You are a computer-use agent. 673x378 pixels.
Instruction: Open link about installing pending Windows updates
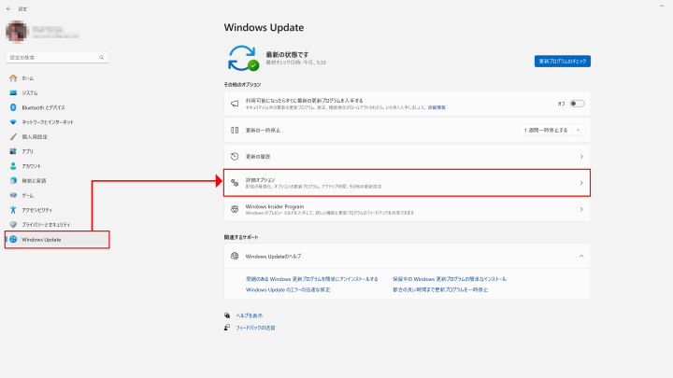450,279
